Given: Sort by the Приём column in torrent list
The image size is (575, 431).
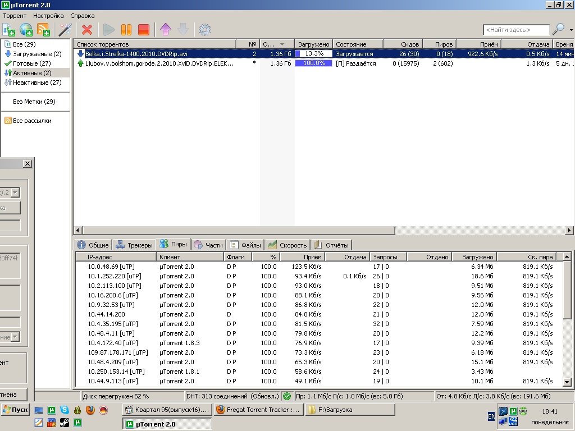Looking at the screenshot, I should (x=478, y=44).
